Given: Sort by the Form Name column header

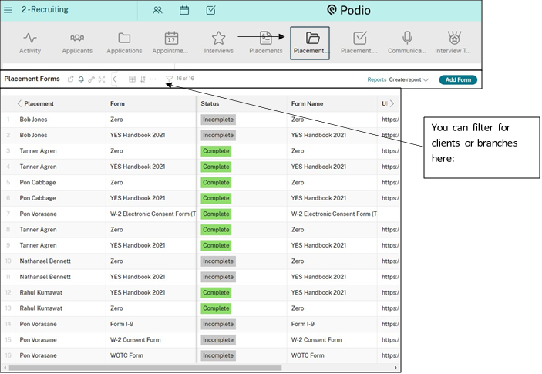Looking at the screenshot, I should tap(307, 103).
